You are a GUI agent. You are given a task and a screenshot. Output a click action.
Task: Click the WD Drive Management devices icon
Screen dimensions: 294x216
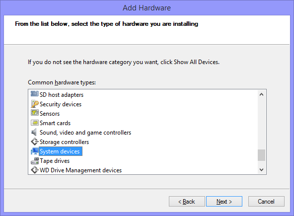tap(34, 170)
